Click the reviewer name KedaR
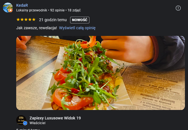 pos(22,5)
